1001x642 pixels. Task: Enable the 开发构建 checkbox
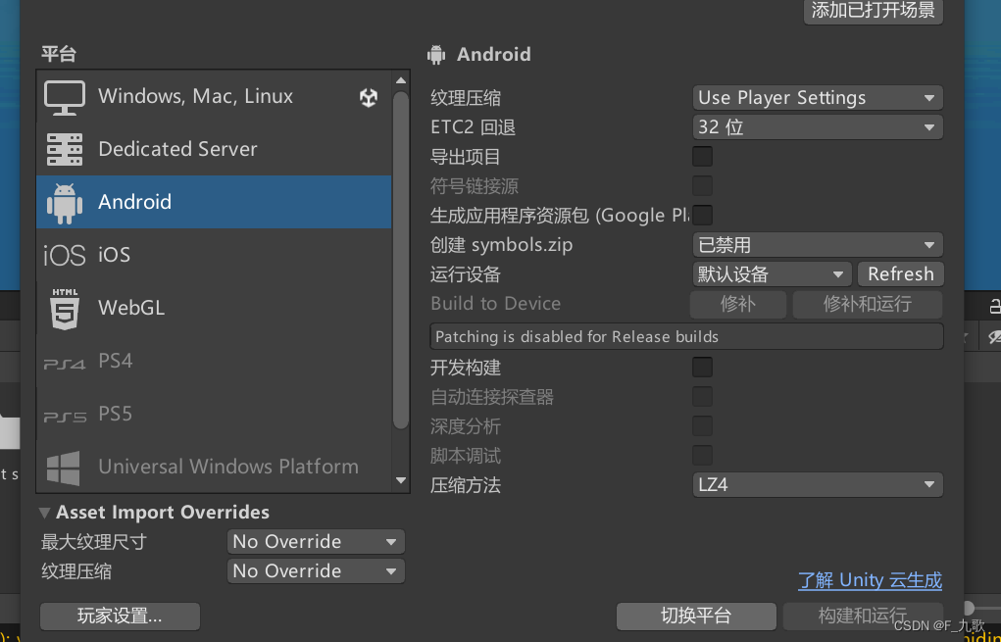(702, 367)
